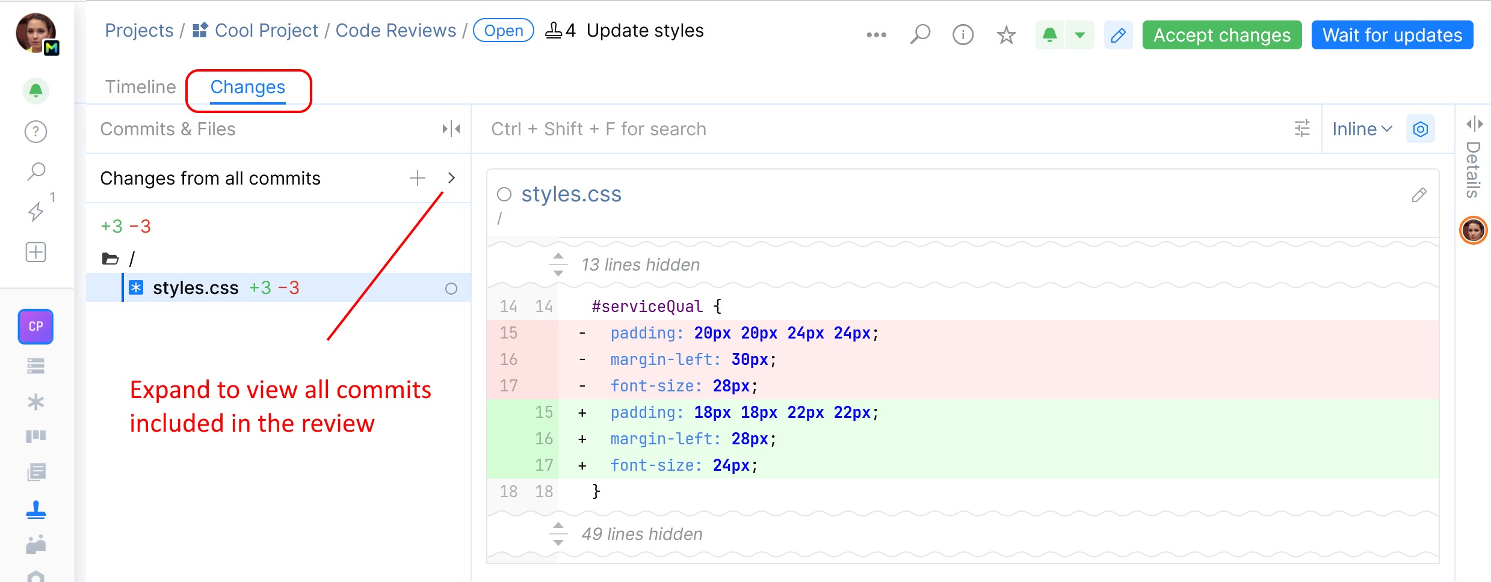Click the blue pencil edit review icon
The height and width of the screenshot is (582, 1491).
pos(1118,35)
